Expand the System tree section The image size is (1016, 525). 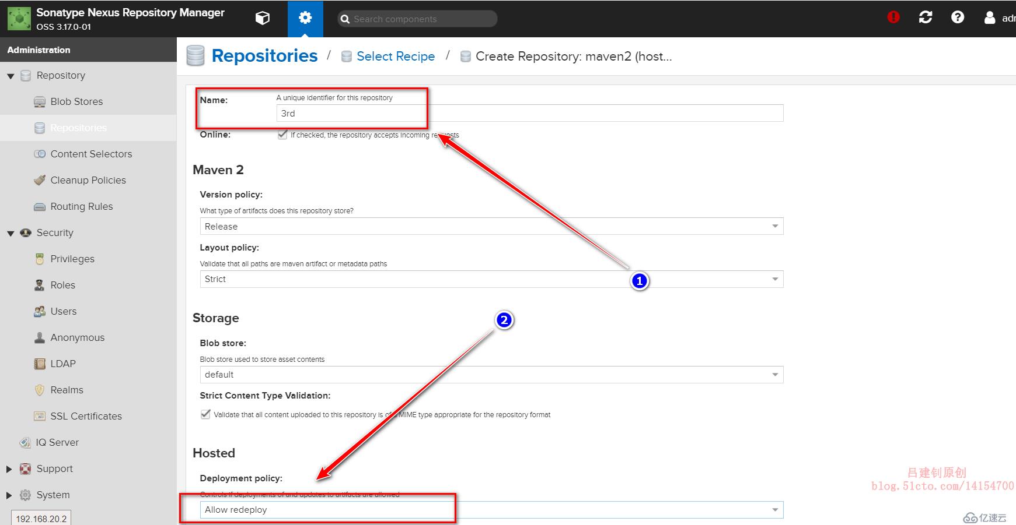click(9, 495)
